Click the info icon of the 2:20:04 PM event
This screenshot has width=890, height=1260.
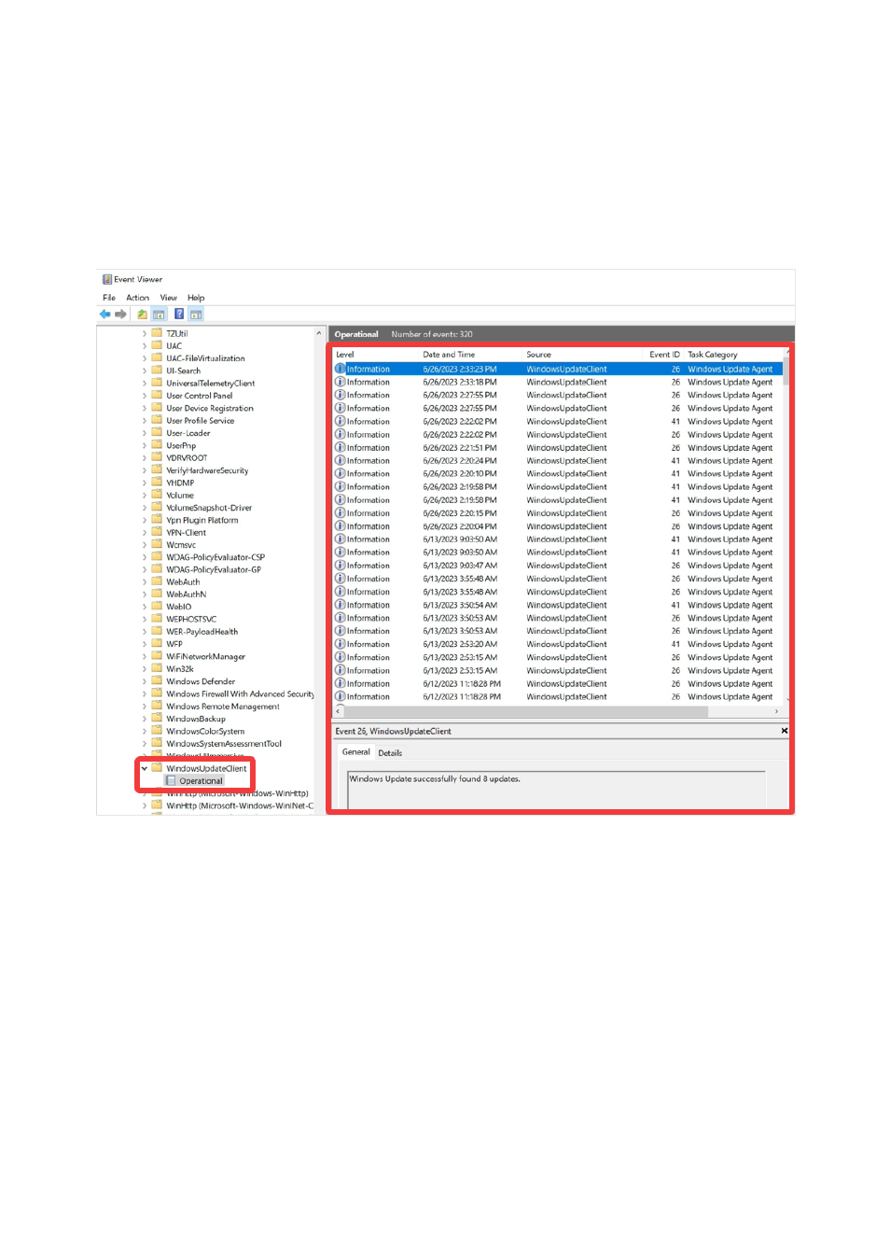341,526
